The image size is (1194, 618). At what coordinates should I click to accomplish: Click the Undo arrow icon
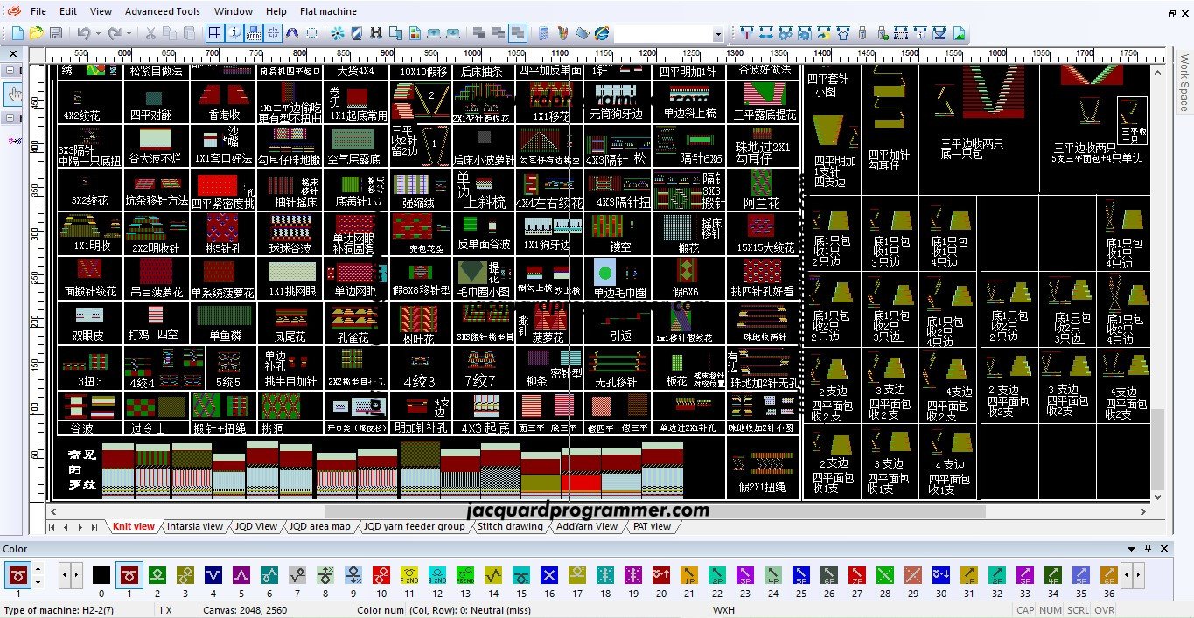(83, 33)
